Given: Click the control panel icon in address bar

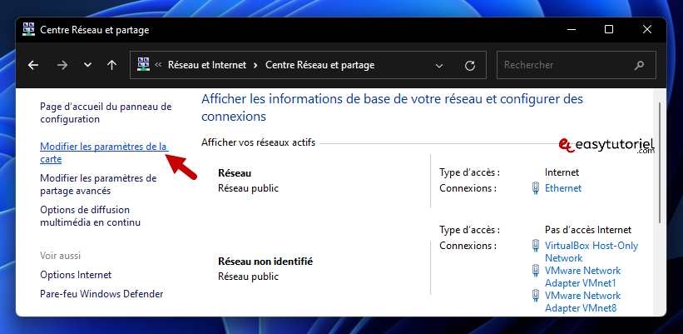Looking at the screenshot, I should [143, 64].
